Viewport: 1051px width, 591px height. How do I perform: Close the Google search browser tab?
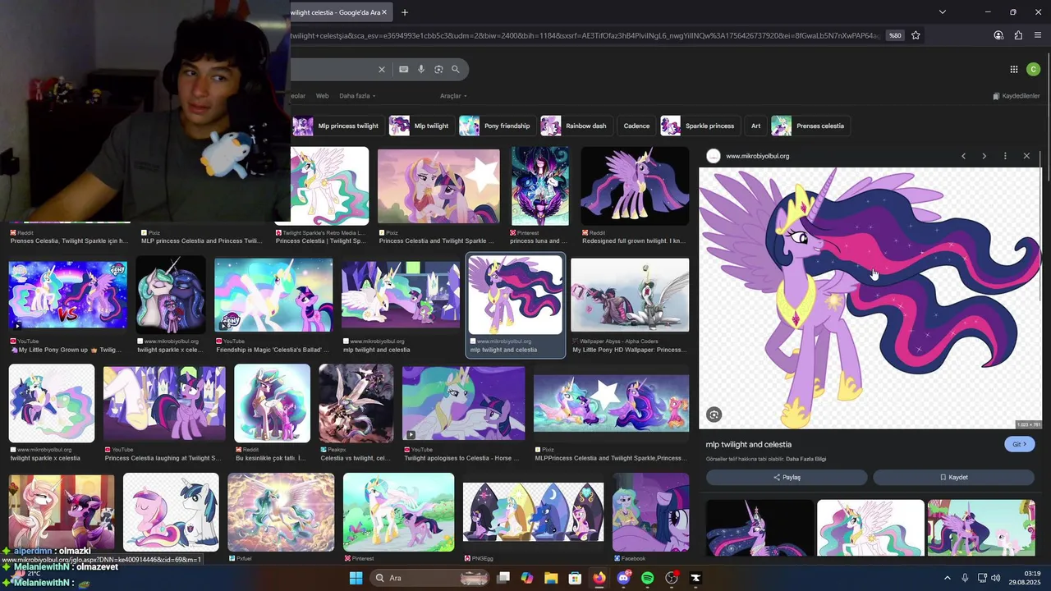click(x=383, y=12)
